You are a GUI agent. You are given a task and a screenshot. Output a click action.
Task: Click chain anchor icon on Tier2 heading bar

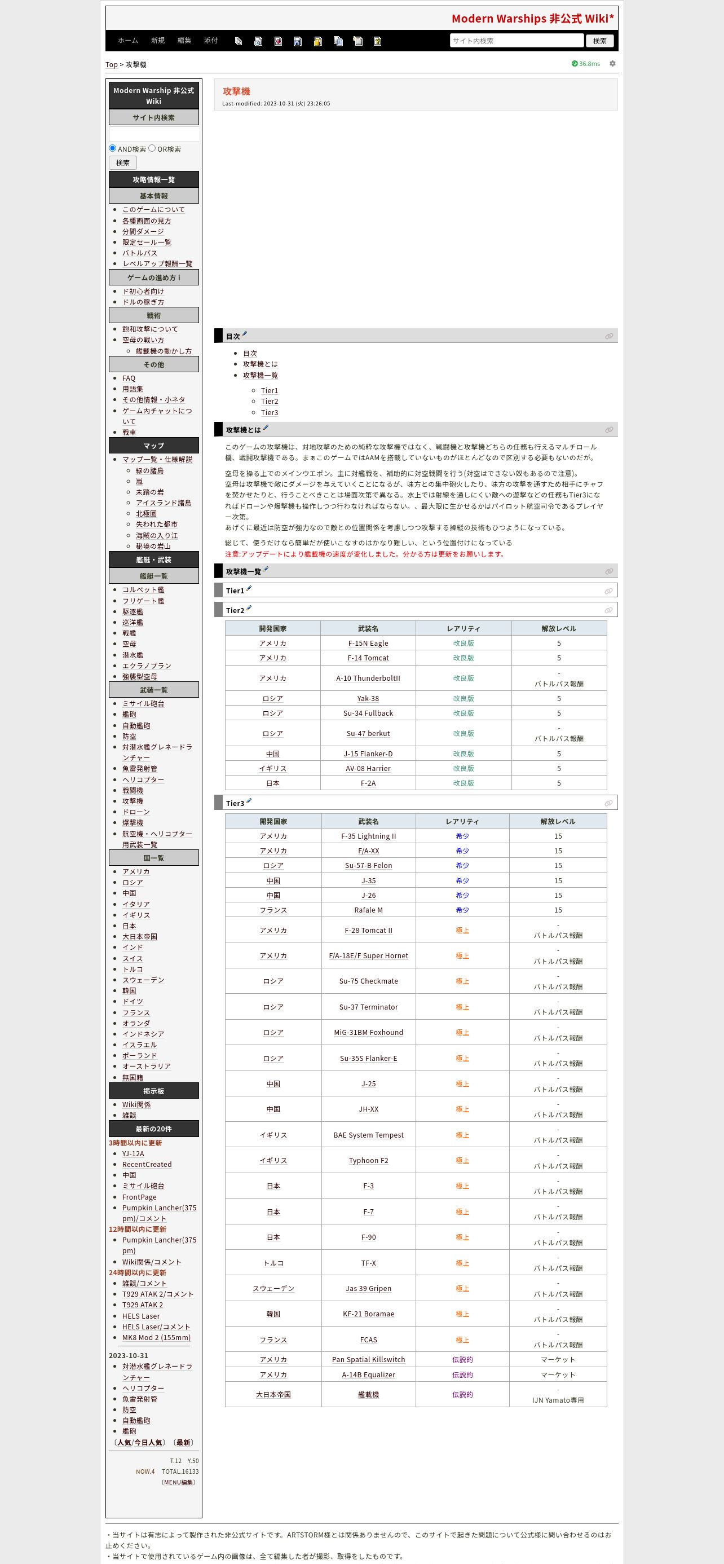[x=608, y=610]
